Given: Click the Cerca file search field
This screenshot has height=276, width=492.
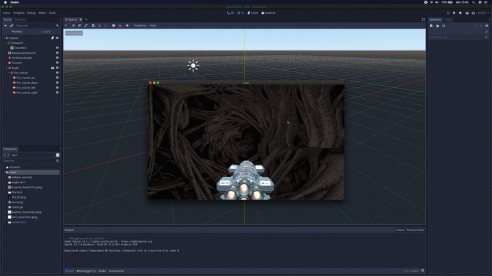Looking at the screenshot, I should (29, 161).
